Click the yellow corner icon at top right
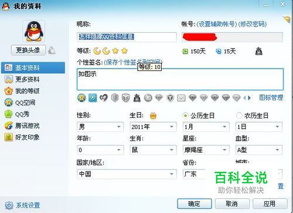 (287, 19)
